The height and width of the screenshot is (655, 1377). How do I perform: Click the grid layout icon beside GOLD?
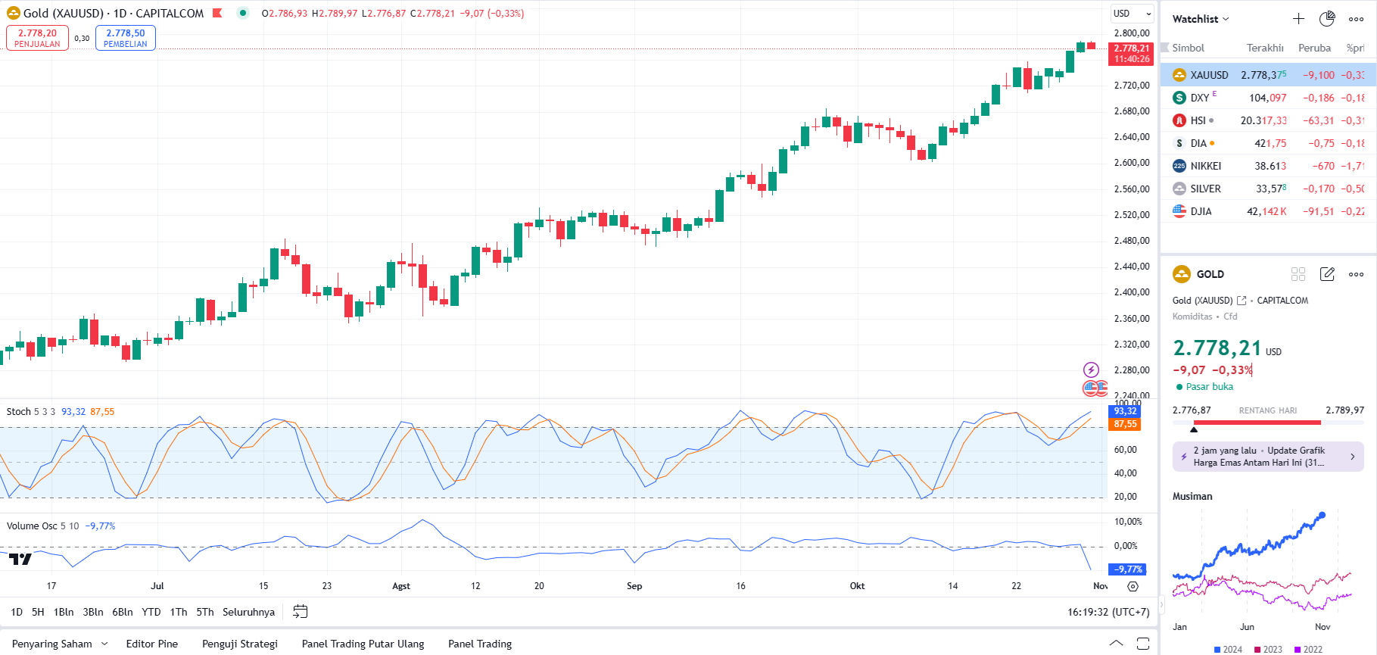[1298, 274]
